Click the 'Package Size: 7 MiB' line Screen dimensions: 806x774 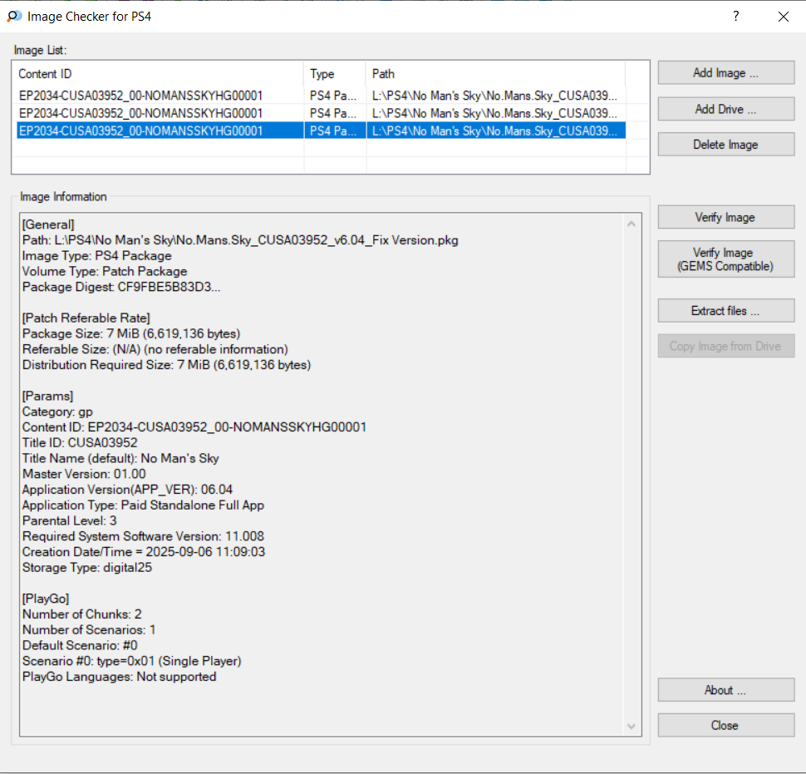(131, 333)
